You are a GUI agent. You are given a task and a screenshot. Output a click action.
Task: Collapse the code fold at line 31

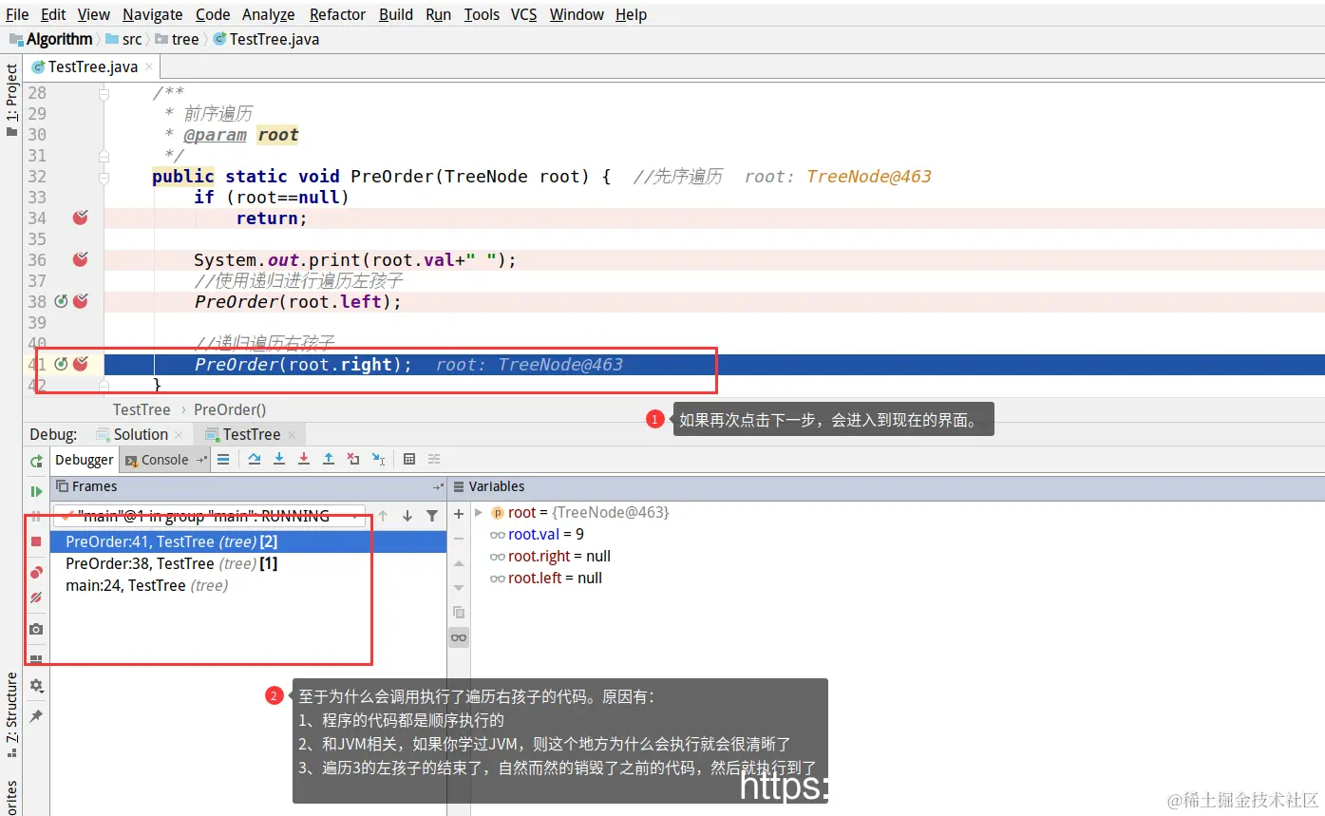tap(103, 154)
